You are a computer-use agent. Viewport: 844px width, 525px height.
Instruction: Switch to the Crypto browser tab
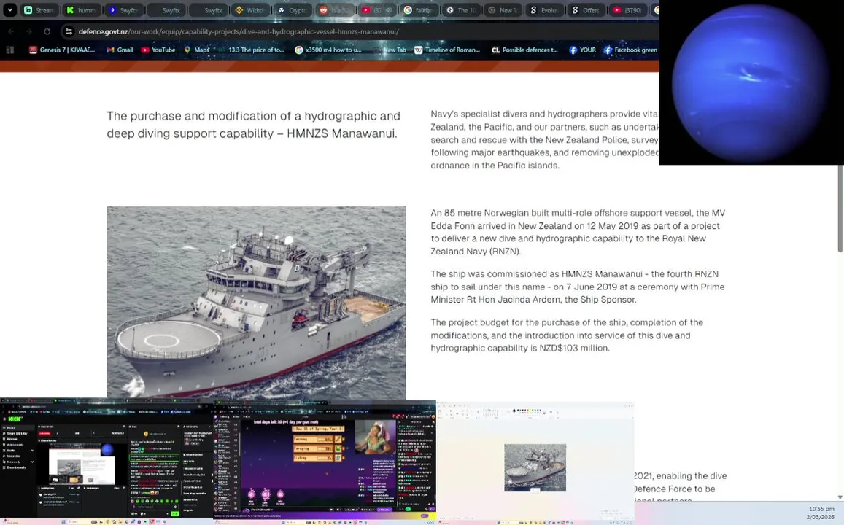[292, 10]
